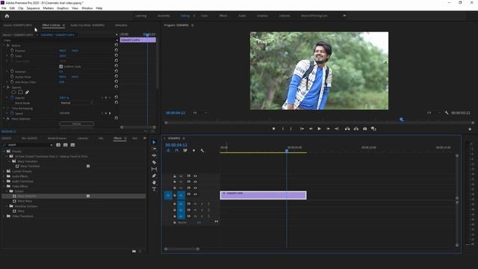Collapse the Time Remapping section
The height and width of the screenshot is (269, 478).
tap(4, 108)
